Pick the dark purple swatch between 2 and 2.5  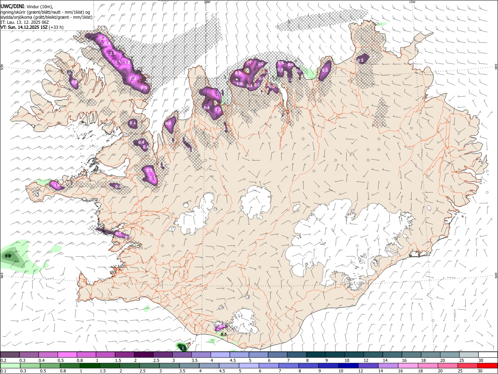tap(144, 355)
